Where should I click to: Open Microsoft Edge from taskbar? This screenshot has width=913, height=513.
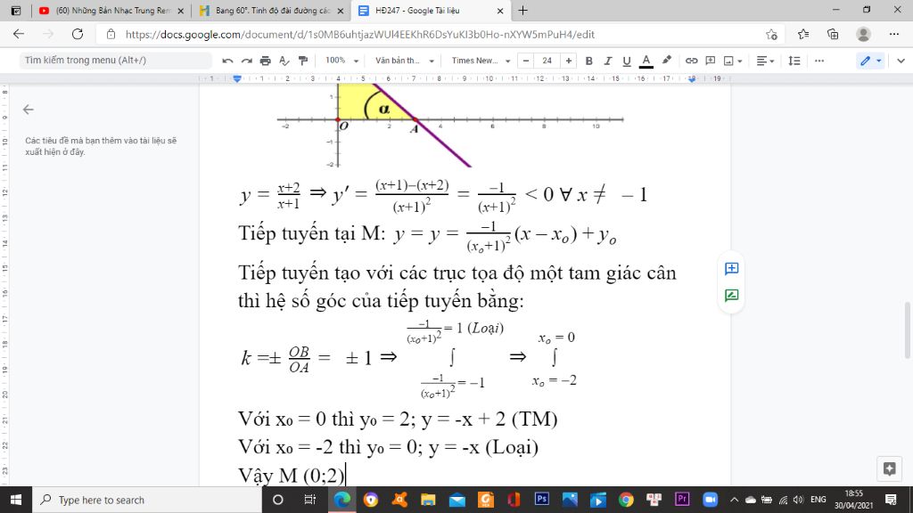pos(341,500)
